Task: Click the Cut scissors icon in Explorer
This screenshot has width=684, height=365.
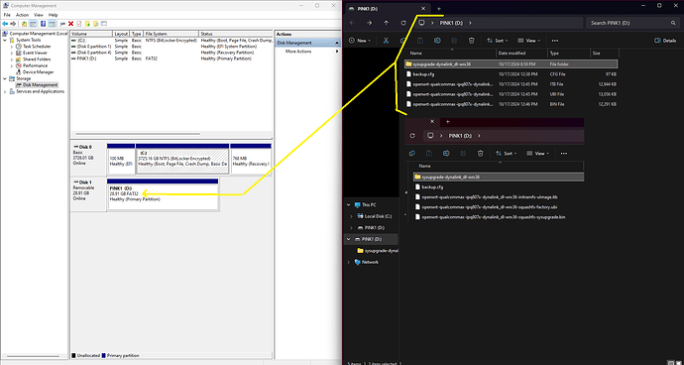Action: point(386,41)
